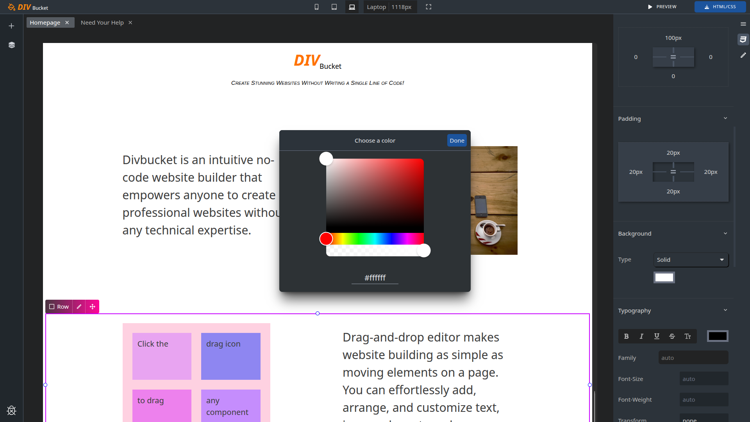Click the white background color swatch
The height and width of the screenshot is (422, 750).
[664, 277]
